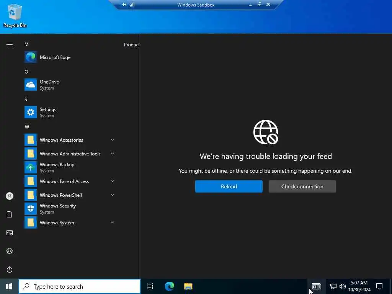Click the taskbar search box
Viewport: 392px width, 294px height.
(x=80, y=286)
